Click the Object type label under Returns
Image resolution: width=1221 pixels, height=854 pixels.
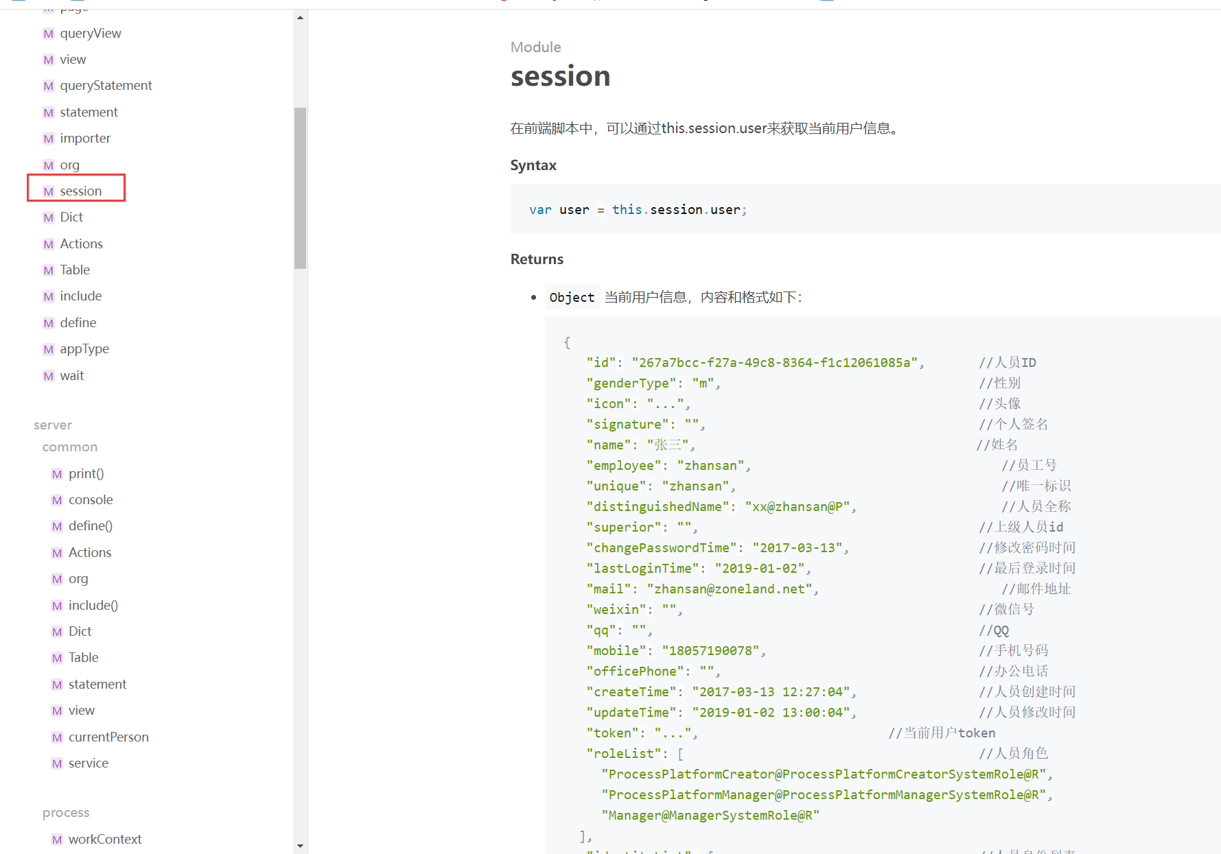point(572,297)
